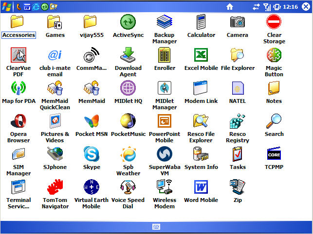313x234 pixels.
Task: Launch Map for PDA
Action: 18,92
